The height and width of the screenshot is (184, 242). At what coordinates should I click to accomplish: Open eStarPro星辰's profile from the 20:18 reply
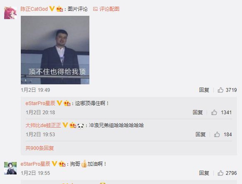[x=40, y=103]
